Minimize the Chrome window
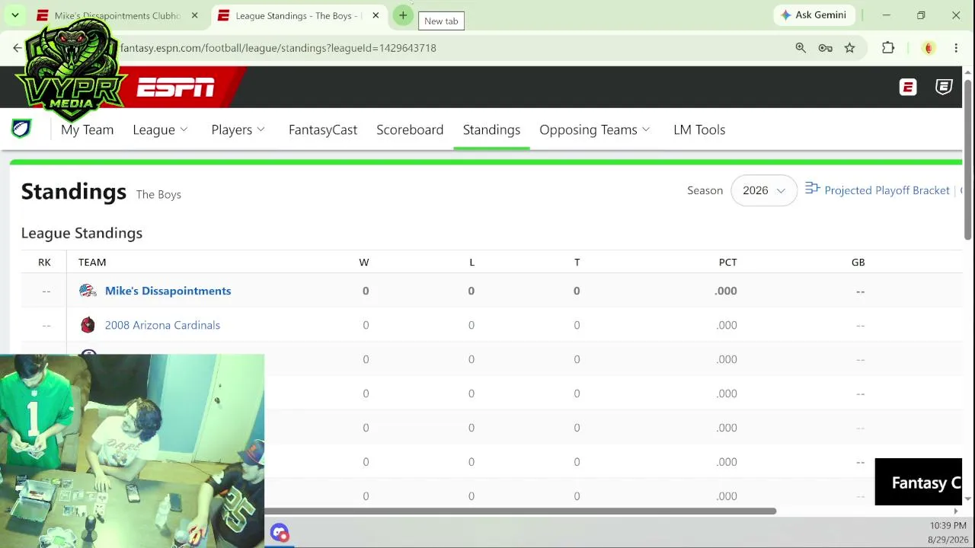975x548 pixels. (x=886, y=15)
